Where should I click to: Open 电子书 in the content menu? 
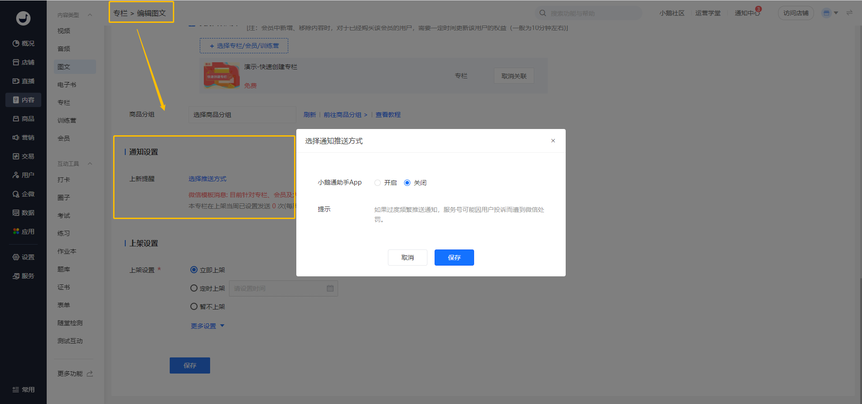(67, 85)
